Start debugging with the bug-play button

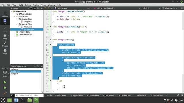pos(5,88)
